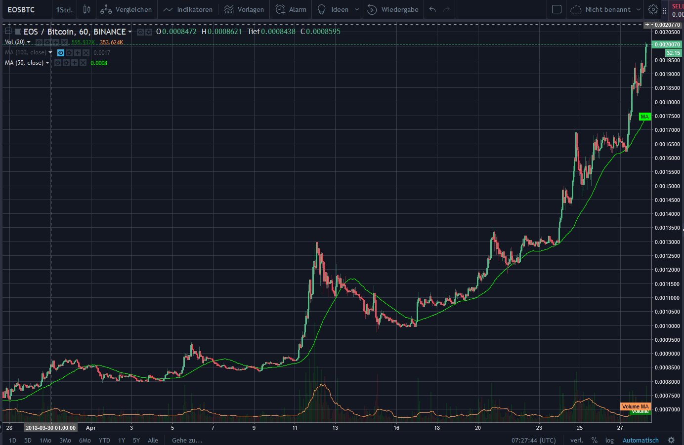Undo the last chart action

[432, 9]
